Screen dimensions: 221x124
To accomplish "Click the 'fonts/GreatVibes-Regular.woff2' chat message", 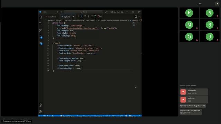I will [193, 106].
